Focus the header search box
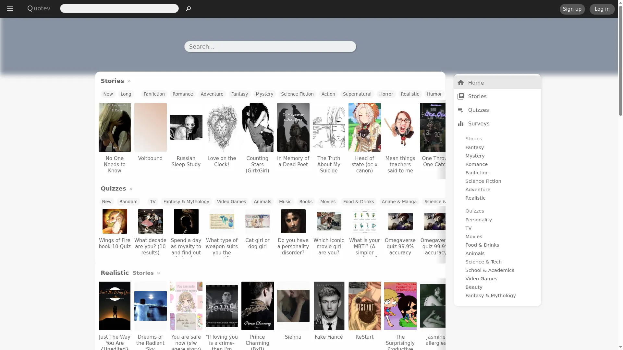The width and height of the screenshot is (623, 350). (x=119, y=8)
